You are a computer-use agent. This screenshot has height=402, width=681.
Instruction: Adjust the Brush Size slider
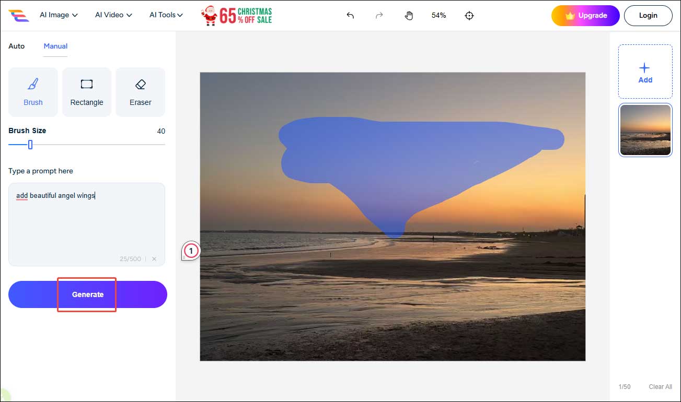click(30, 145)
